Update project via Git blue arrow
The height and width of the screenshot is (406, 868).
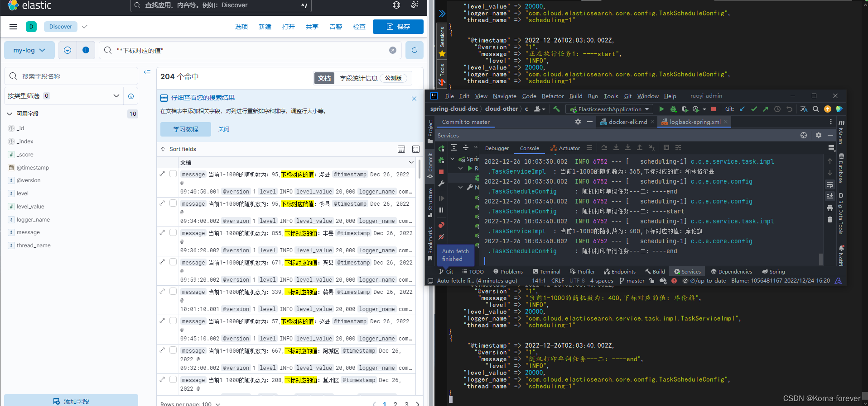coord(742,109)
